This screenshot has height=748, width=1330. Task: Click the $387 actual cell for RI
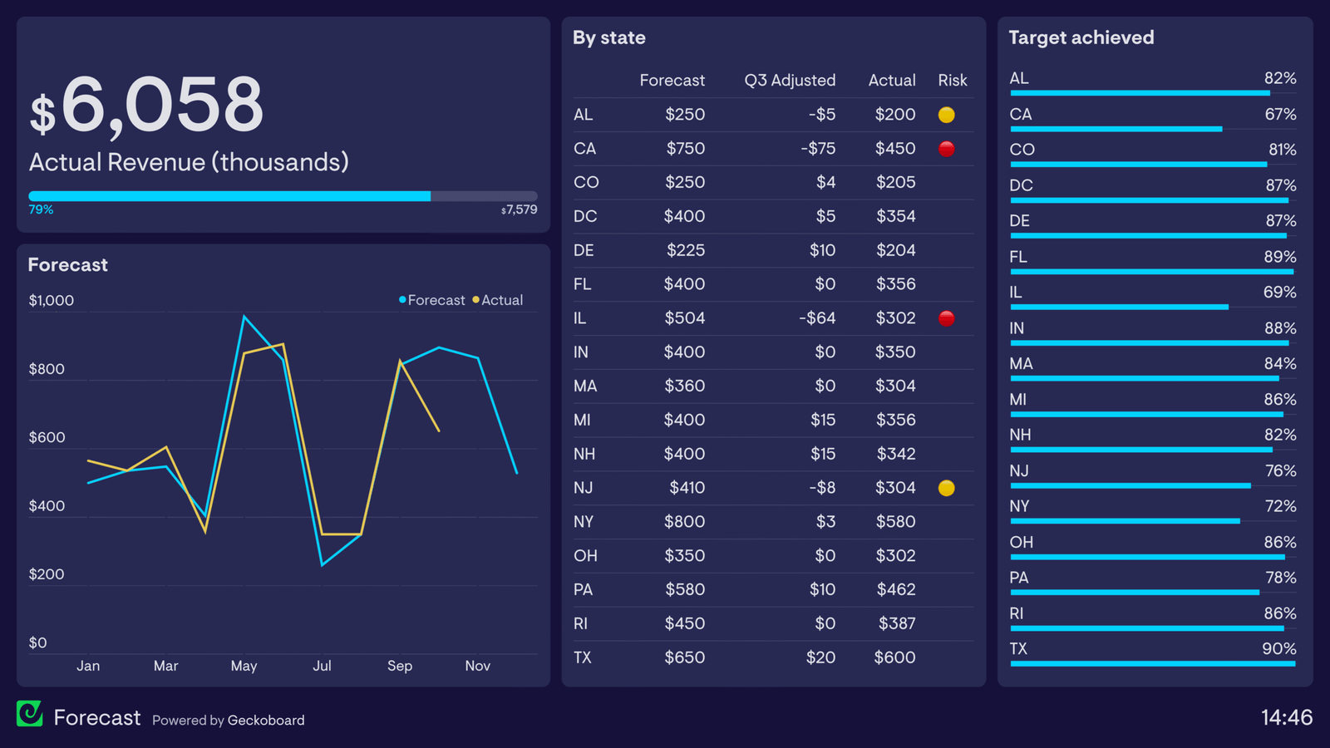click(x=898, y=623)
